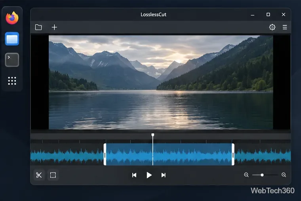Activate the dashed-square selection tool
The height and width of the screenshot is (201, 301).
(x=53, y=175)
